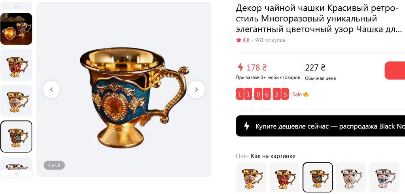Click the lightning icon beside 178 ₴ price

click(x=240, y=68)
